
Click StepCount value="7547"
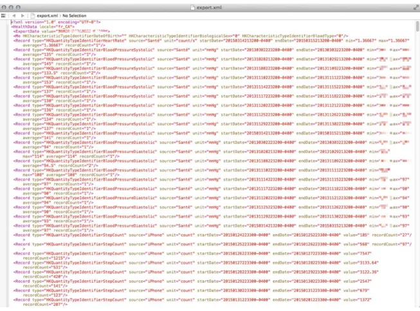[358, 253]
